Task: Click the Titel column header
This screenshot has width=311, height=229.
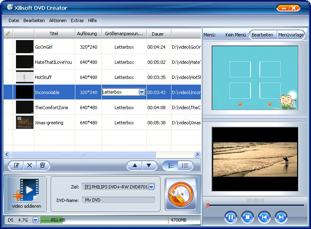Action: click(x=54, y=34)
